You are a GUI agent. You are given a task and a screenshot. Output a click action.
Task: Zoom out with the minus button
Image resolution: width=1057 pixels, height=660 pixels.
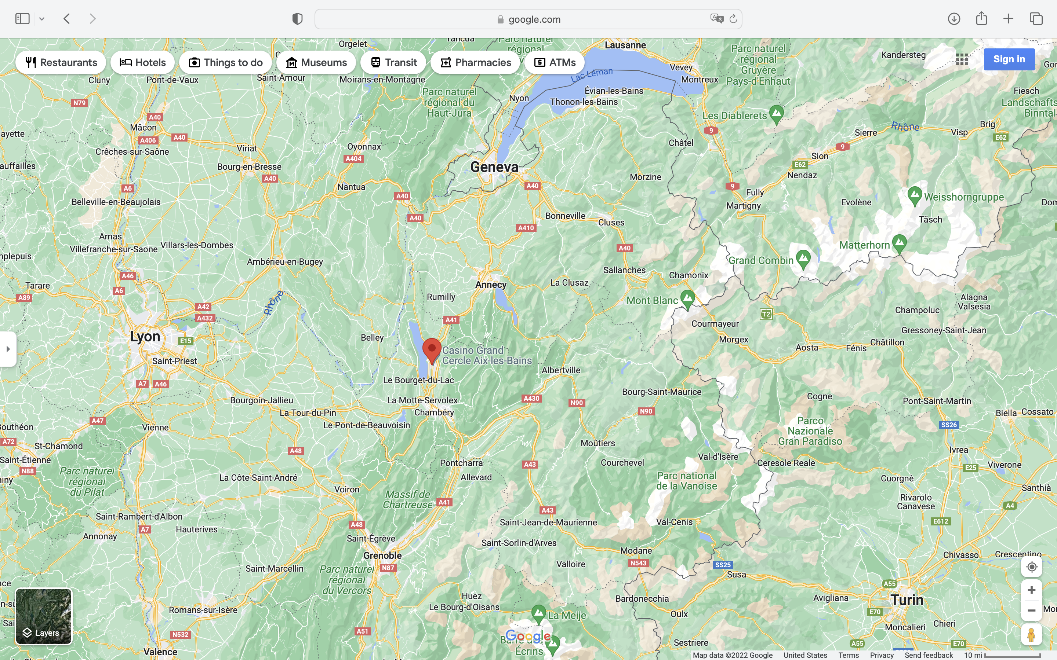pos(1032,610)
